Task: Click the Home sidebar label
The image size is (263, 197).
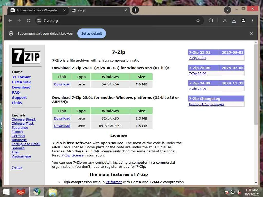Action: pos(17,72)
